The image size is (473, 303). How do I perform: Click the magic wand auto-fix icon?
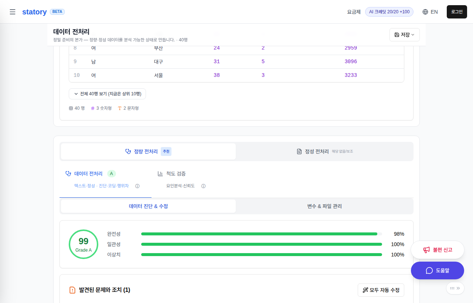click(x=365, y=290)
